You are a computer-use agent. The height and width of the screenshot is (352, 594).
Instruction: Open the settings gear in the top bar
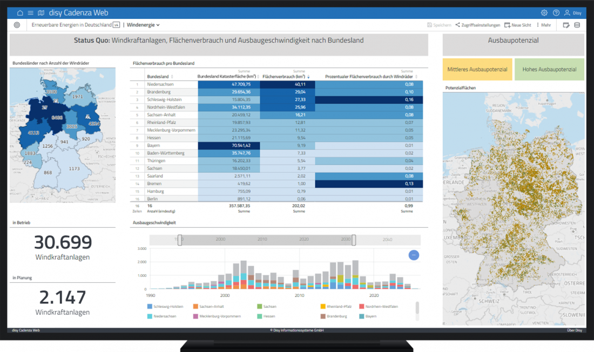544,12
